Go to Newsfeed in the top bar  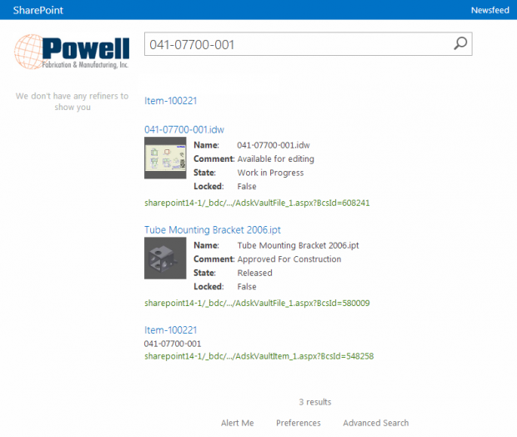[x=489, y=10]
